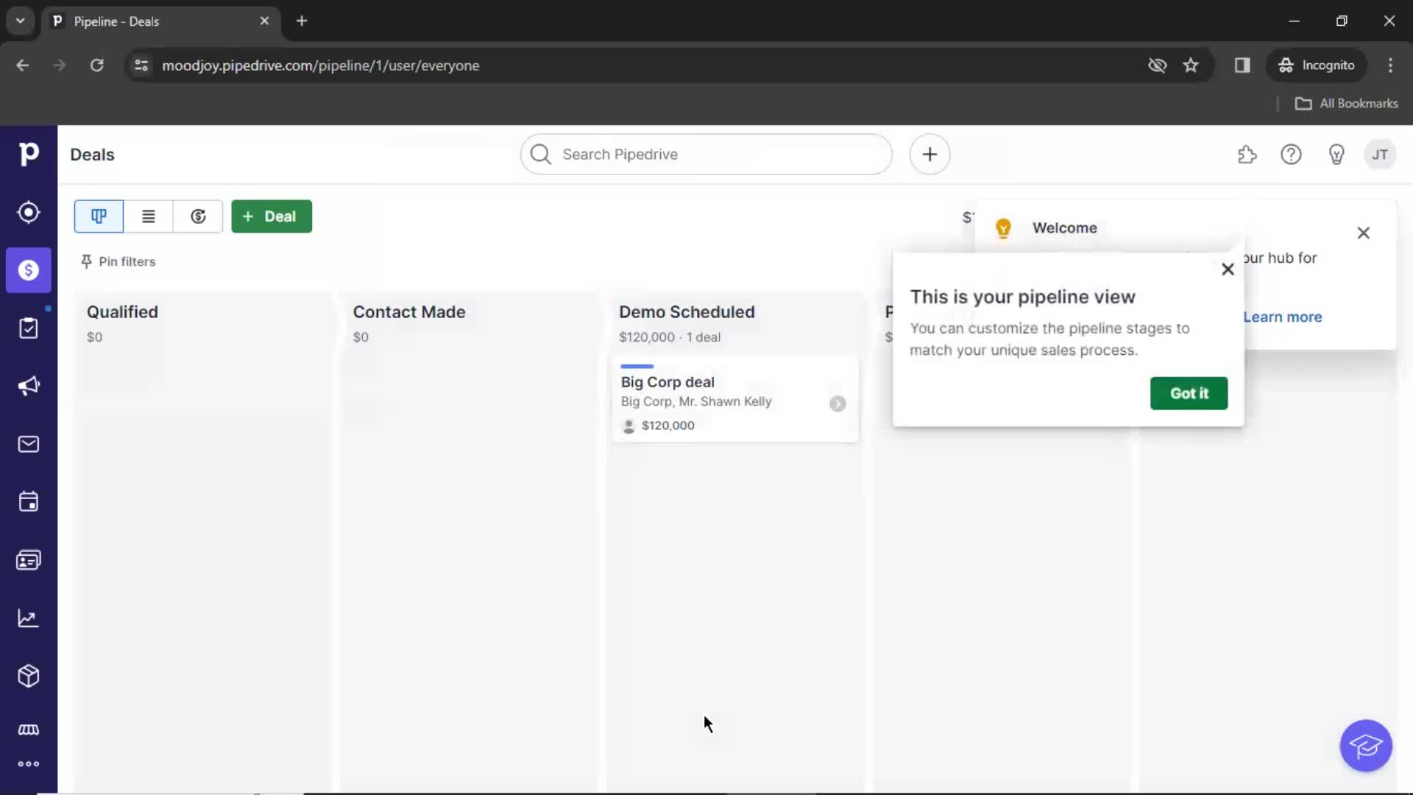Select the Campaigns sidebar icon
Viewport: 1413px width, 795px height.
pyautogui.click(x=28, y=386)
